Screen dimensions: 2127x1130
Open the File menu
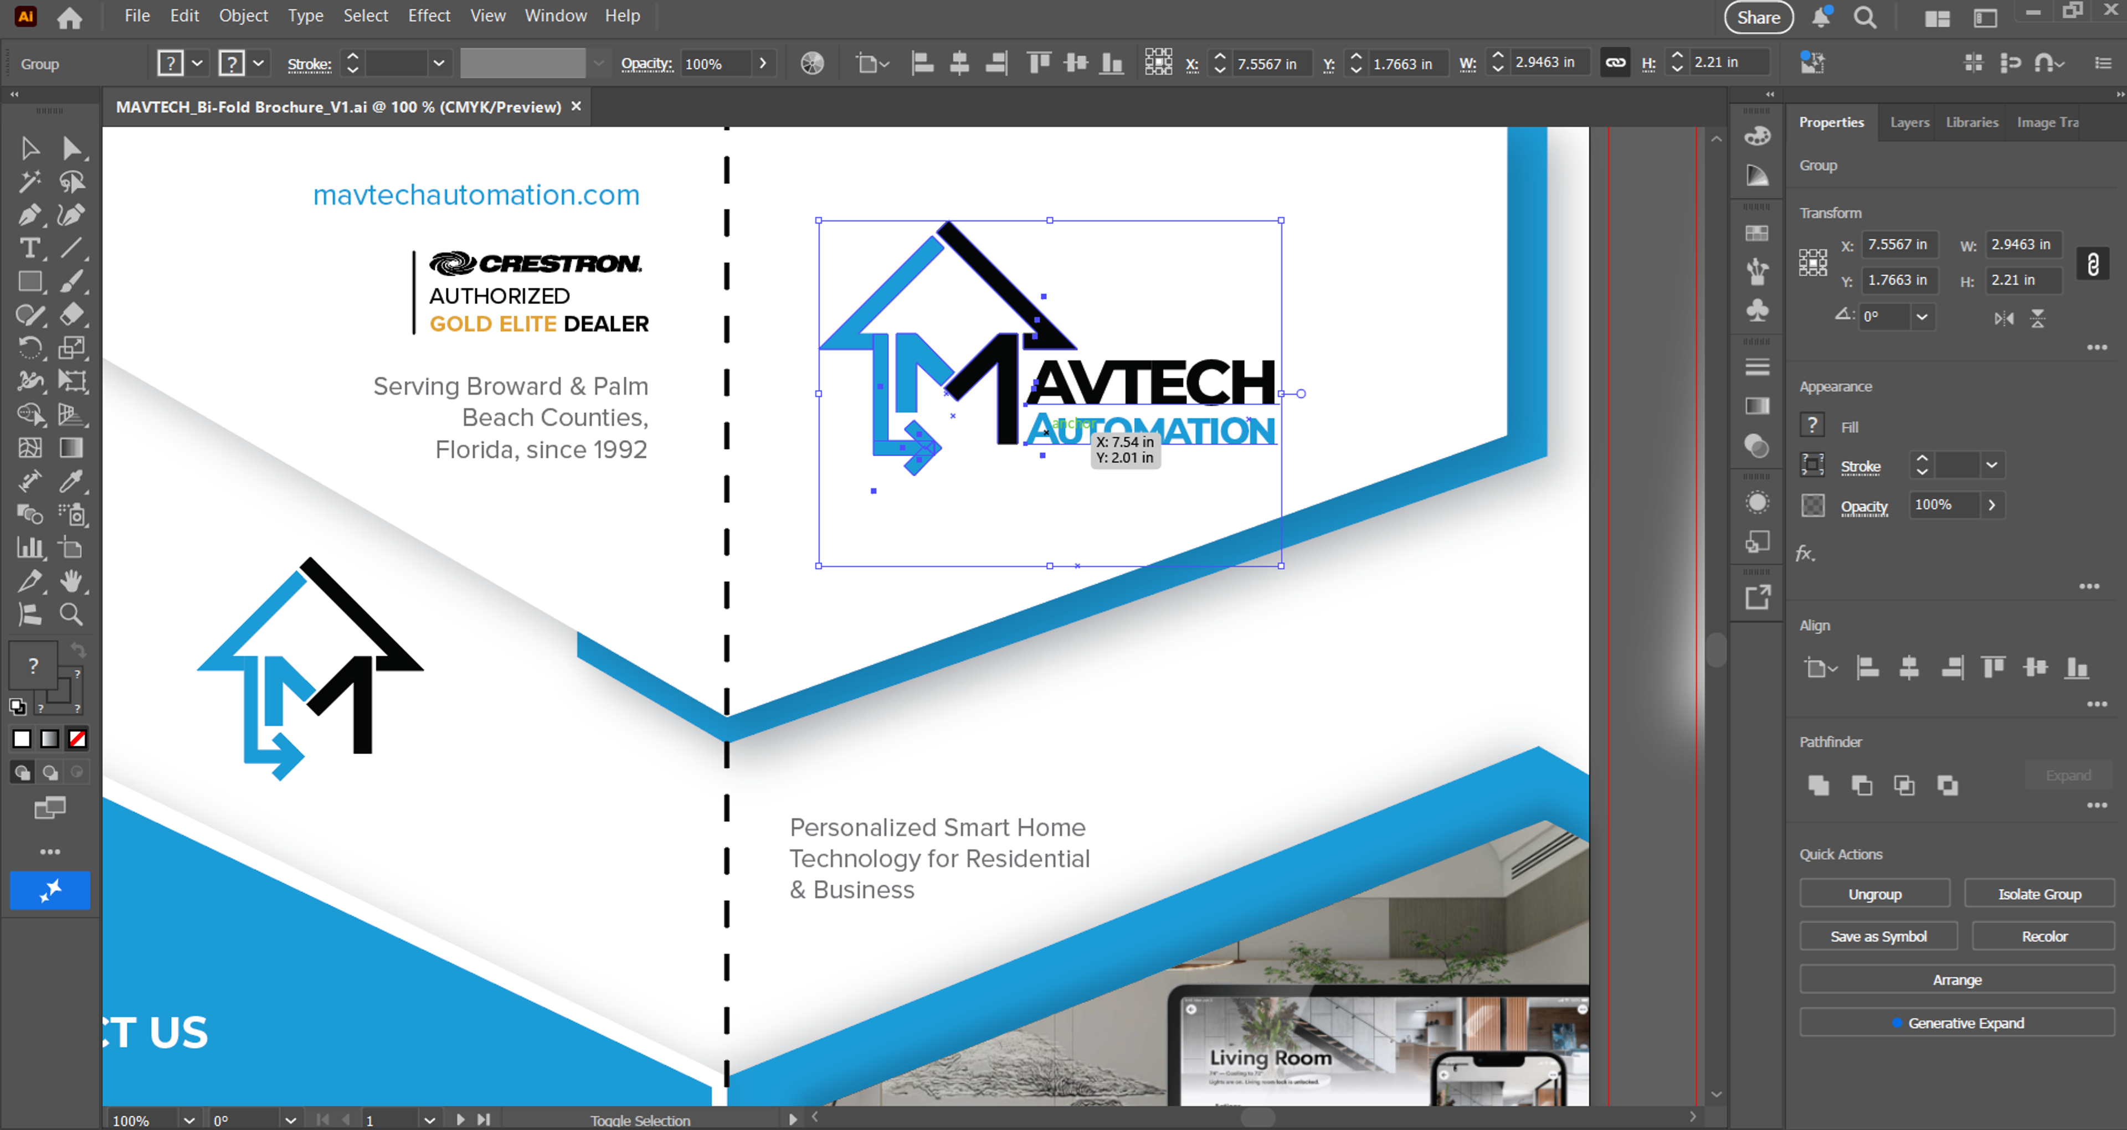click(x=137, y=16)
